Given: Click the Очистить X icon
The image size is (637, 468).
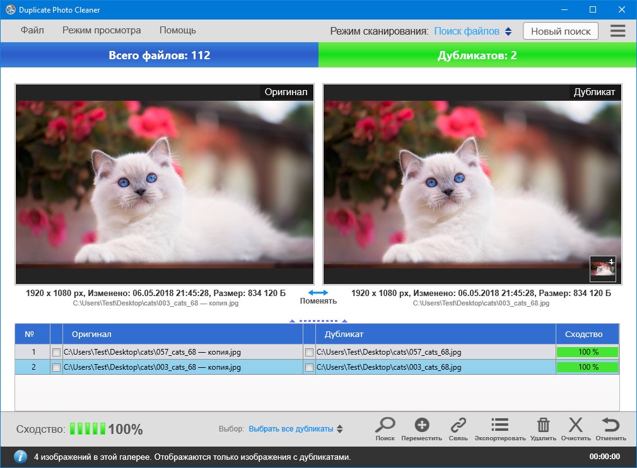Looking at the screenshot, I should [575, 425].
